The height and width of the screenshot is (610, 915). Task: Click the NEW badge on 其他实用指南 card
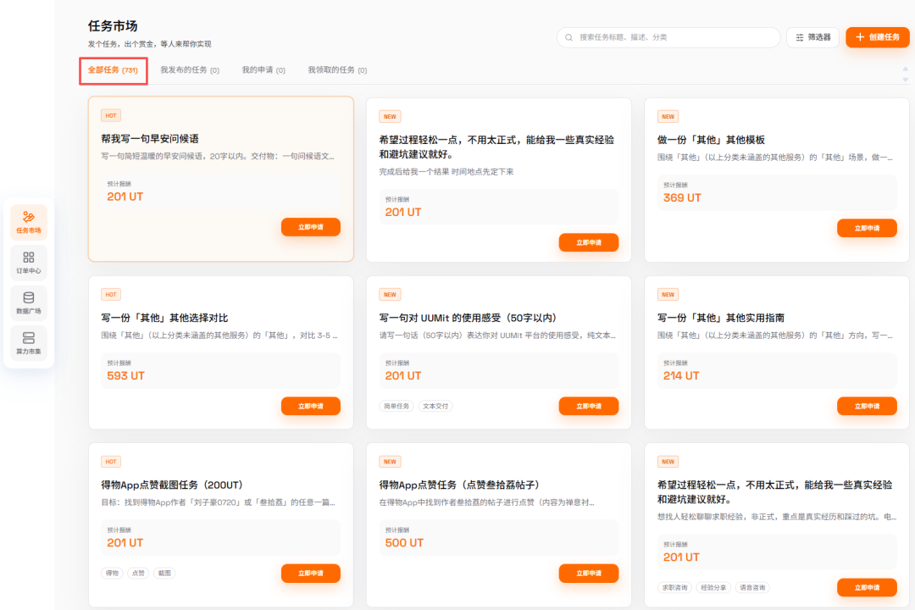point(668,295)
